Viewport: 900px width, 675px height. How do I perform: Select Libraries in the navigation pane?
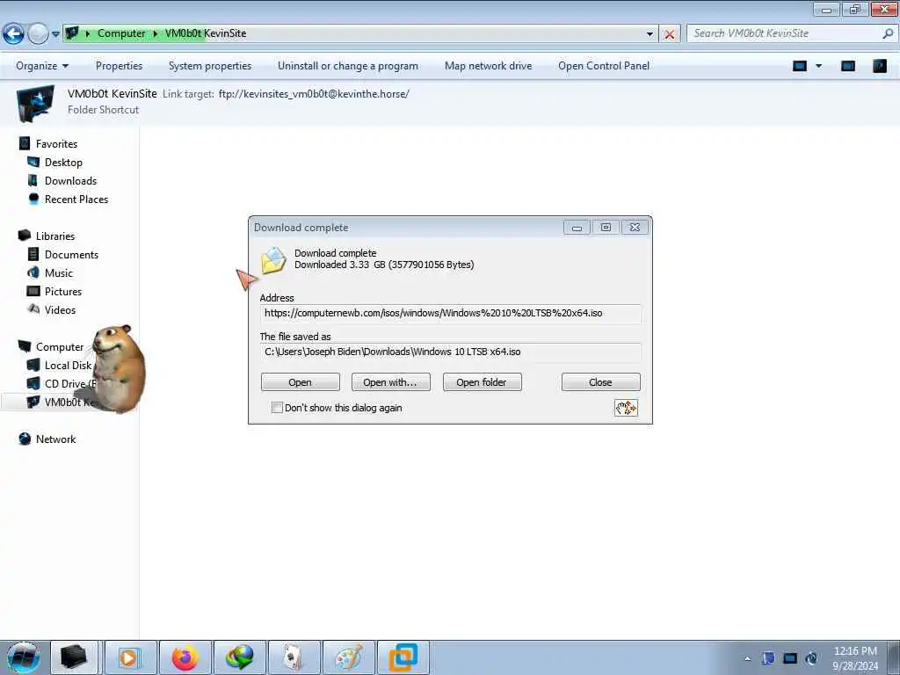(x=55, y=236)
